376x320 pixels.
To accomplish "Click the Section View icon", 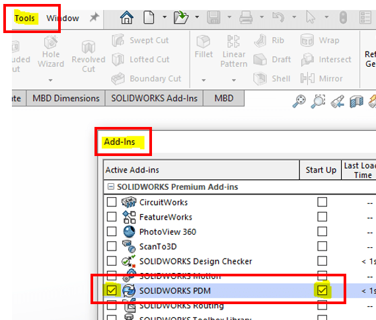I will click(356, 101).
